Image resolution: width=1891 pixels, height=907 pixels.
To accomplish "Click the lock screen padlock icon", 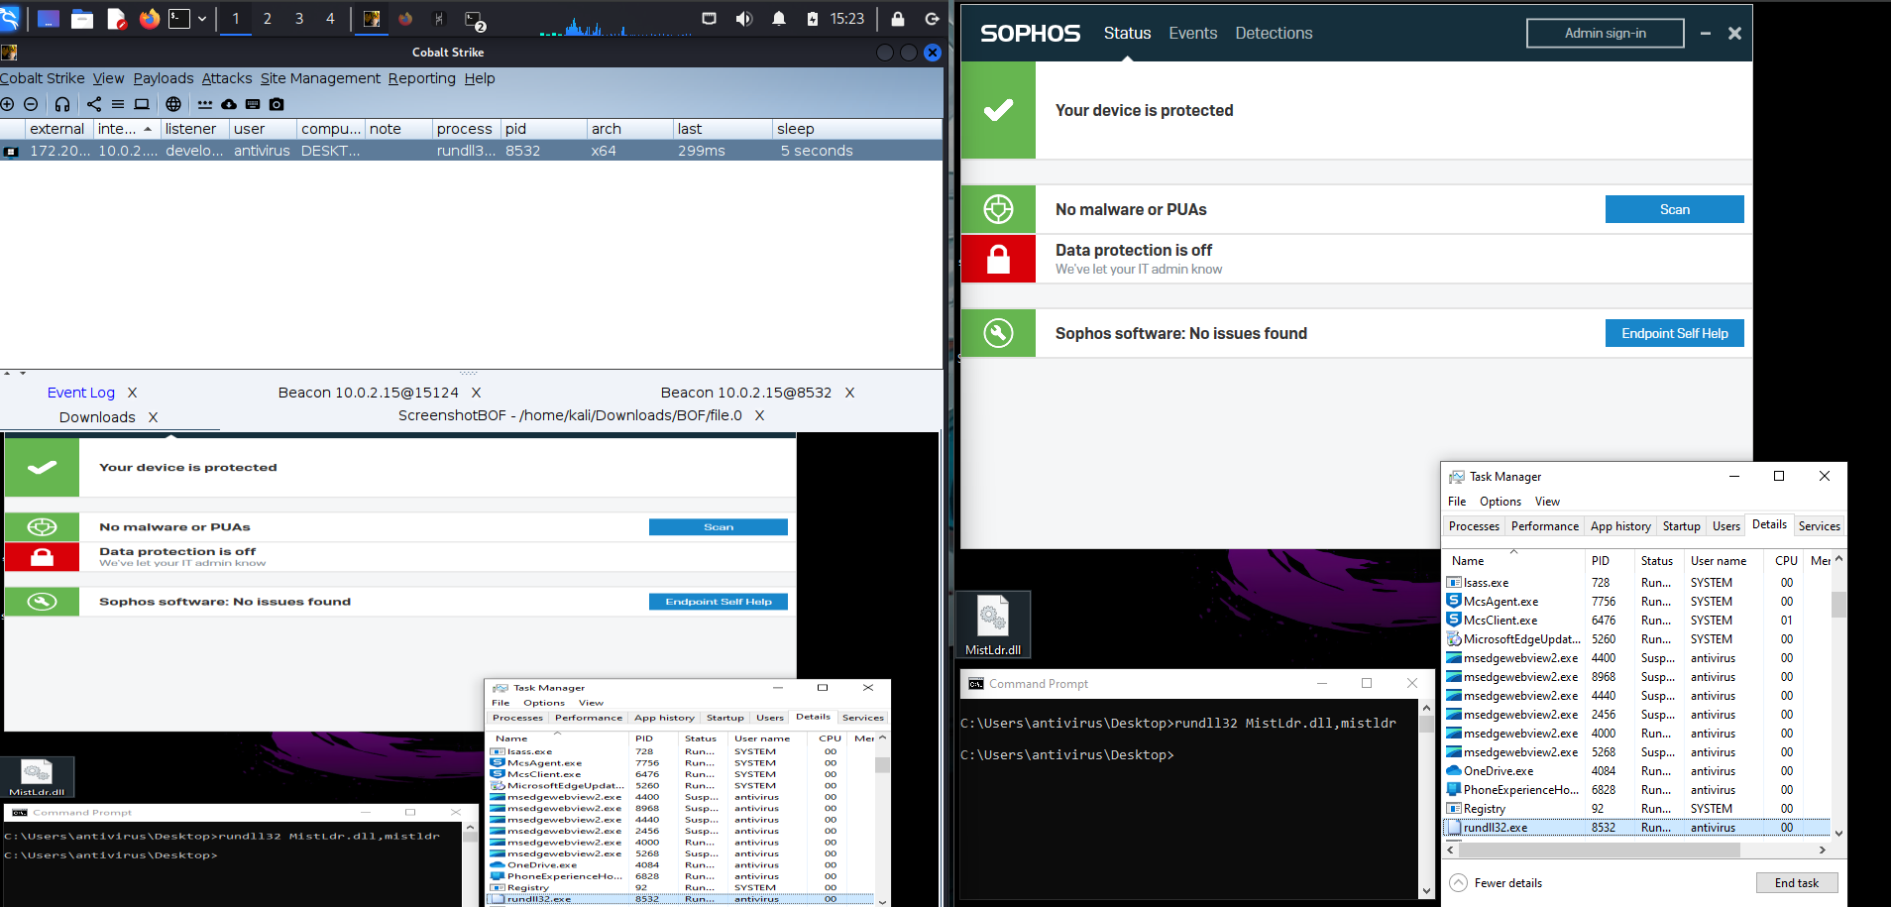I will point(897,18).
